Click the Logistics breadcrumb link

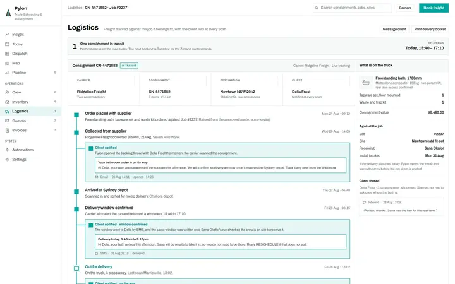(75, 8)
